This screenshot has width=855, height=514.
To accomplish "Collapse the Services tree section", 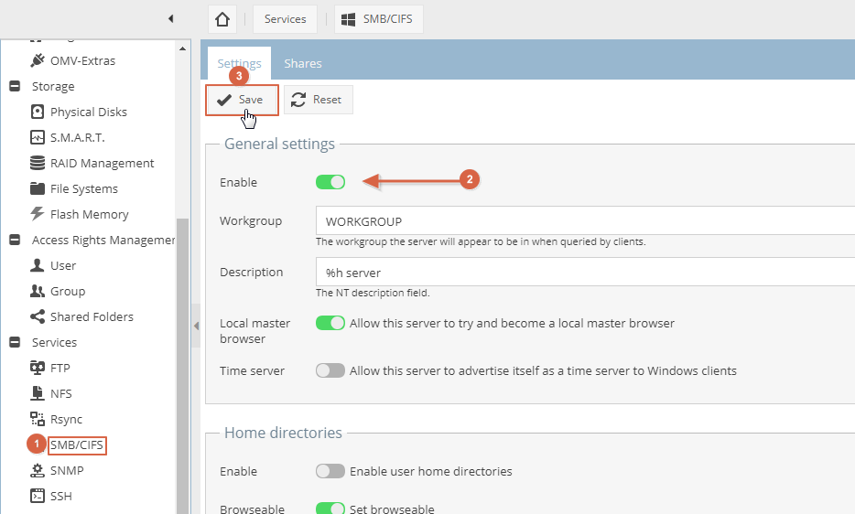I will [15, 342].
